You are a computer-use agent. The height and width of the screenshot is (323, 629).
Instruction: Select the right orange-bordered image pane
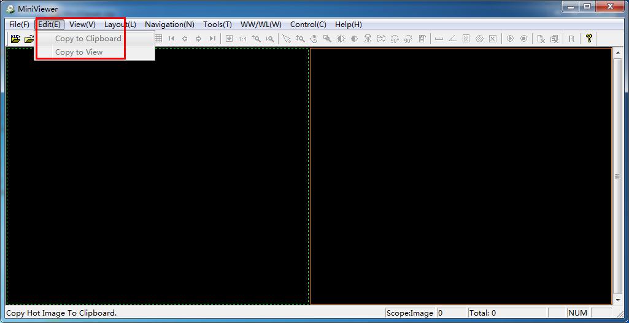(460, 176)
